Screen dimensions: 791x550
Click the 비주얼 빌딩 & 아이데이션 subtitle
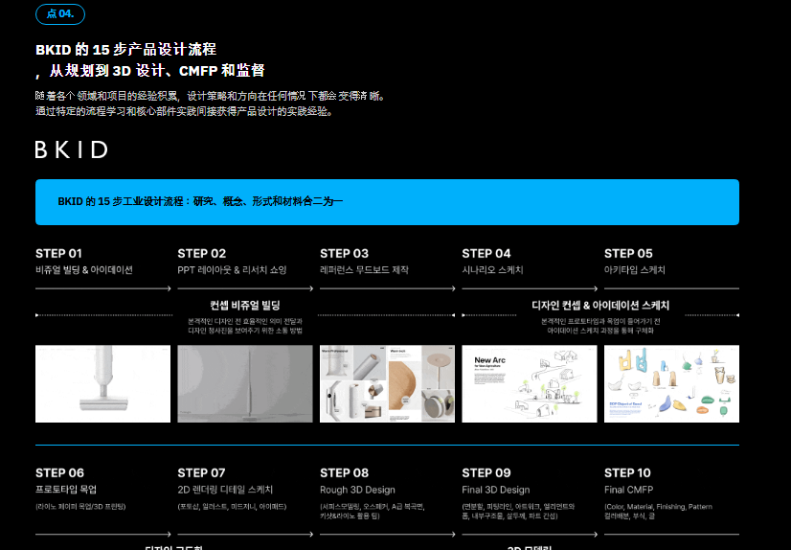coord(84,270)
